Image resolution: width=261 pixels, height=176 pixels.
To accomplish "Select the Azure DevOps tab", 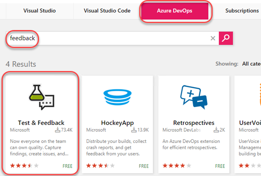I will (175, 10).
